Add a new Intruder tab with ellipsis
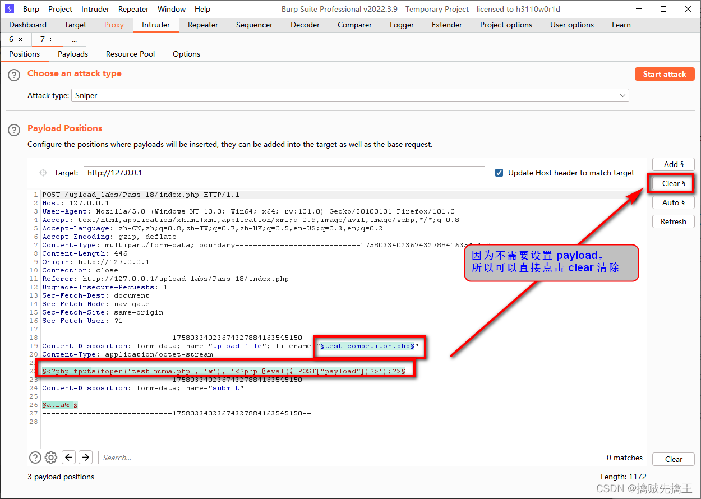Screen dimensions: 701x499 point(74,40)
